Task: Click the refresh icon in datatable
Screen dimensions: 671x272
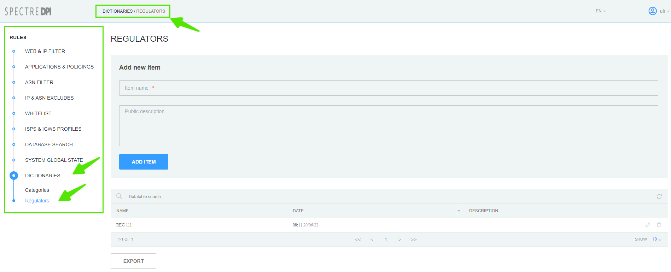Action: [x=659, y=196]
